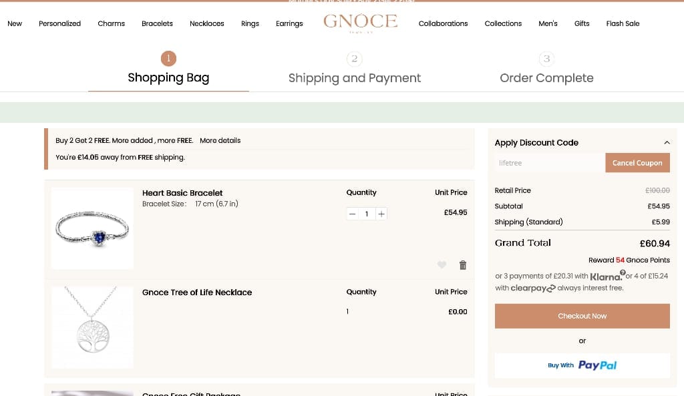Click the Retail Price £100.00 value
The image size is (684, 396).
coord(657,190)
